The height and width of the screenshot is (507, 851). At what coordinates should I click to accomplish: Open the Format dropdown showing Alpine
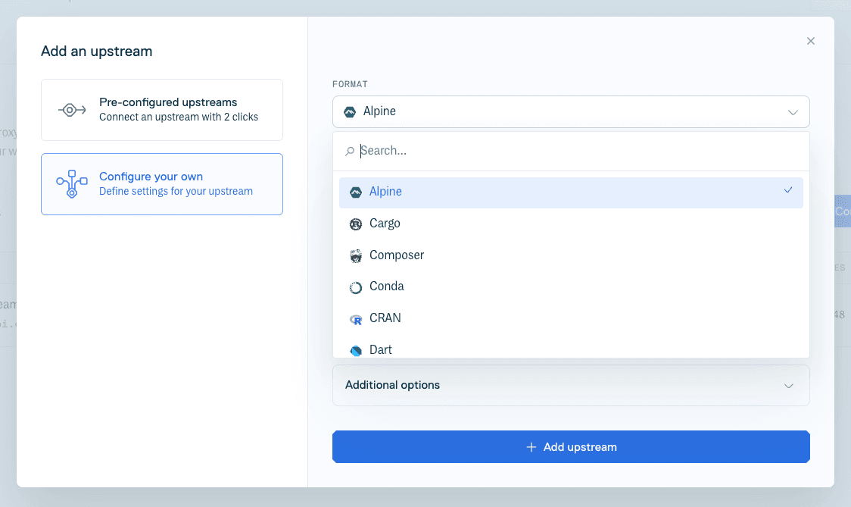tap(571, 112)
